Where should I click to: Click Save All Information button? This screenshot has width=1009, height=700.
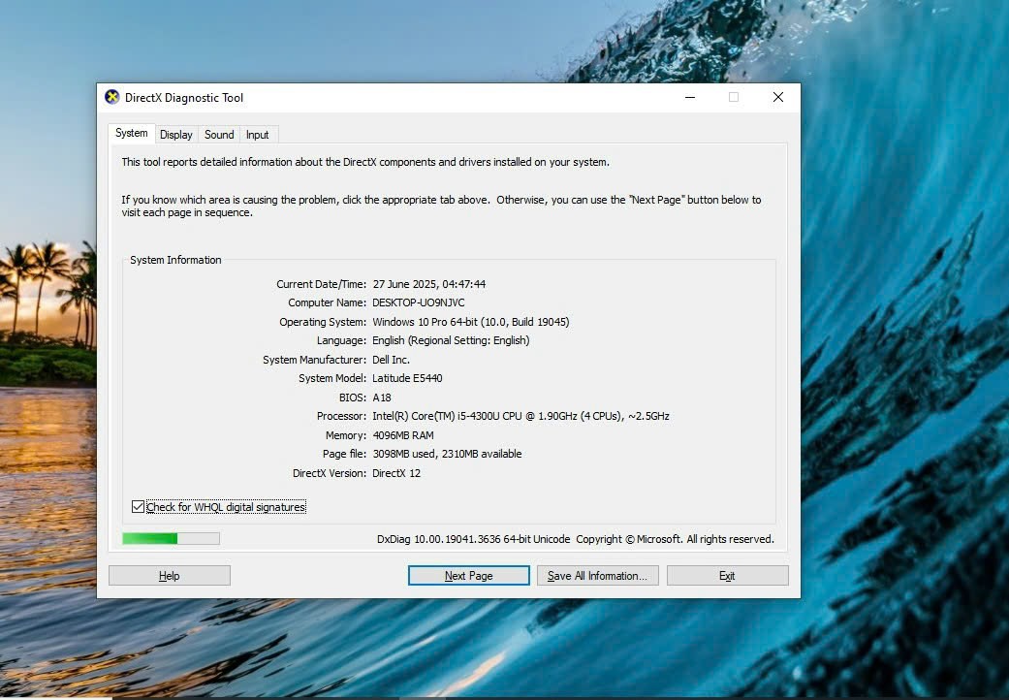click(598, 576)
